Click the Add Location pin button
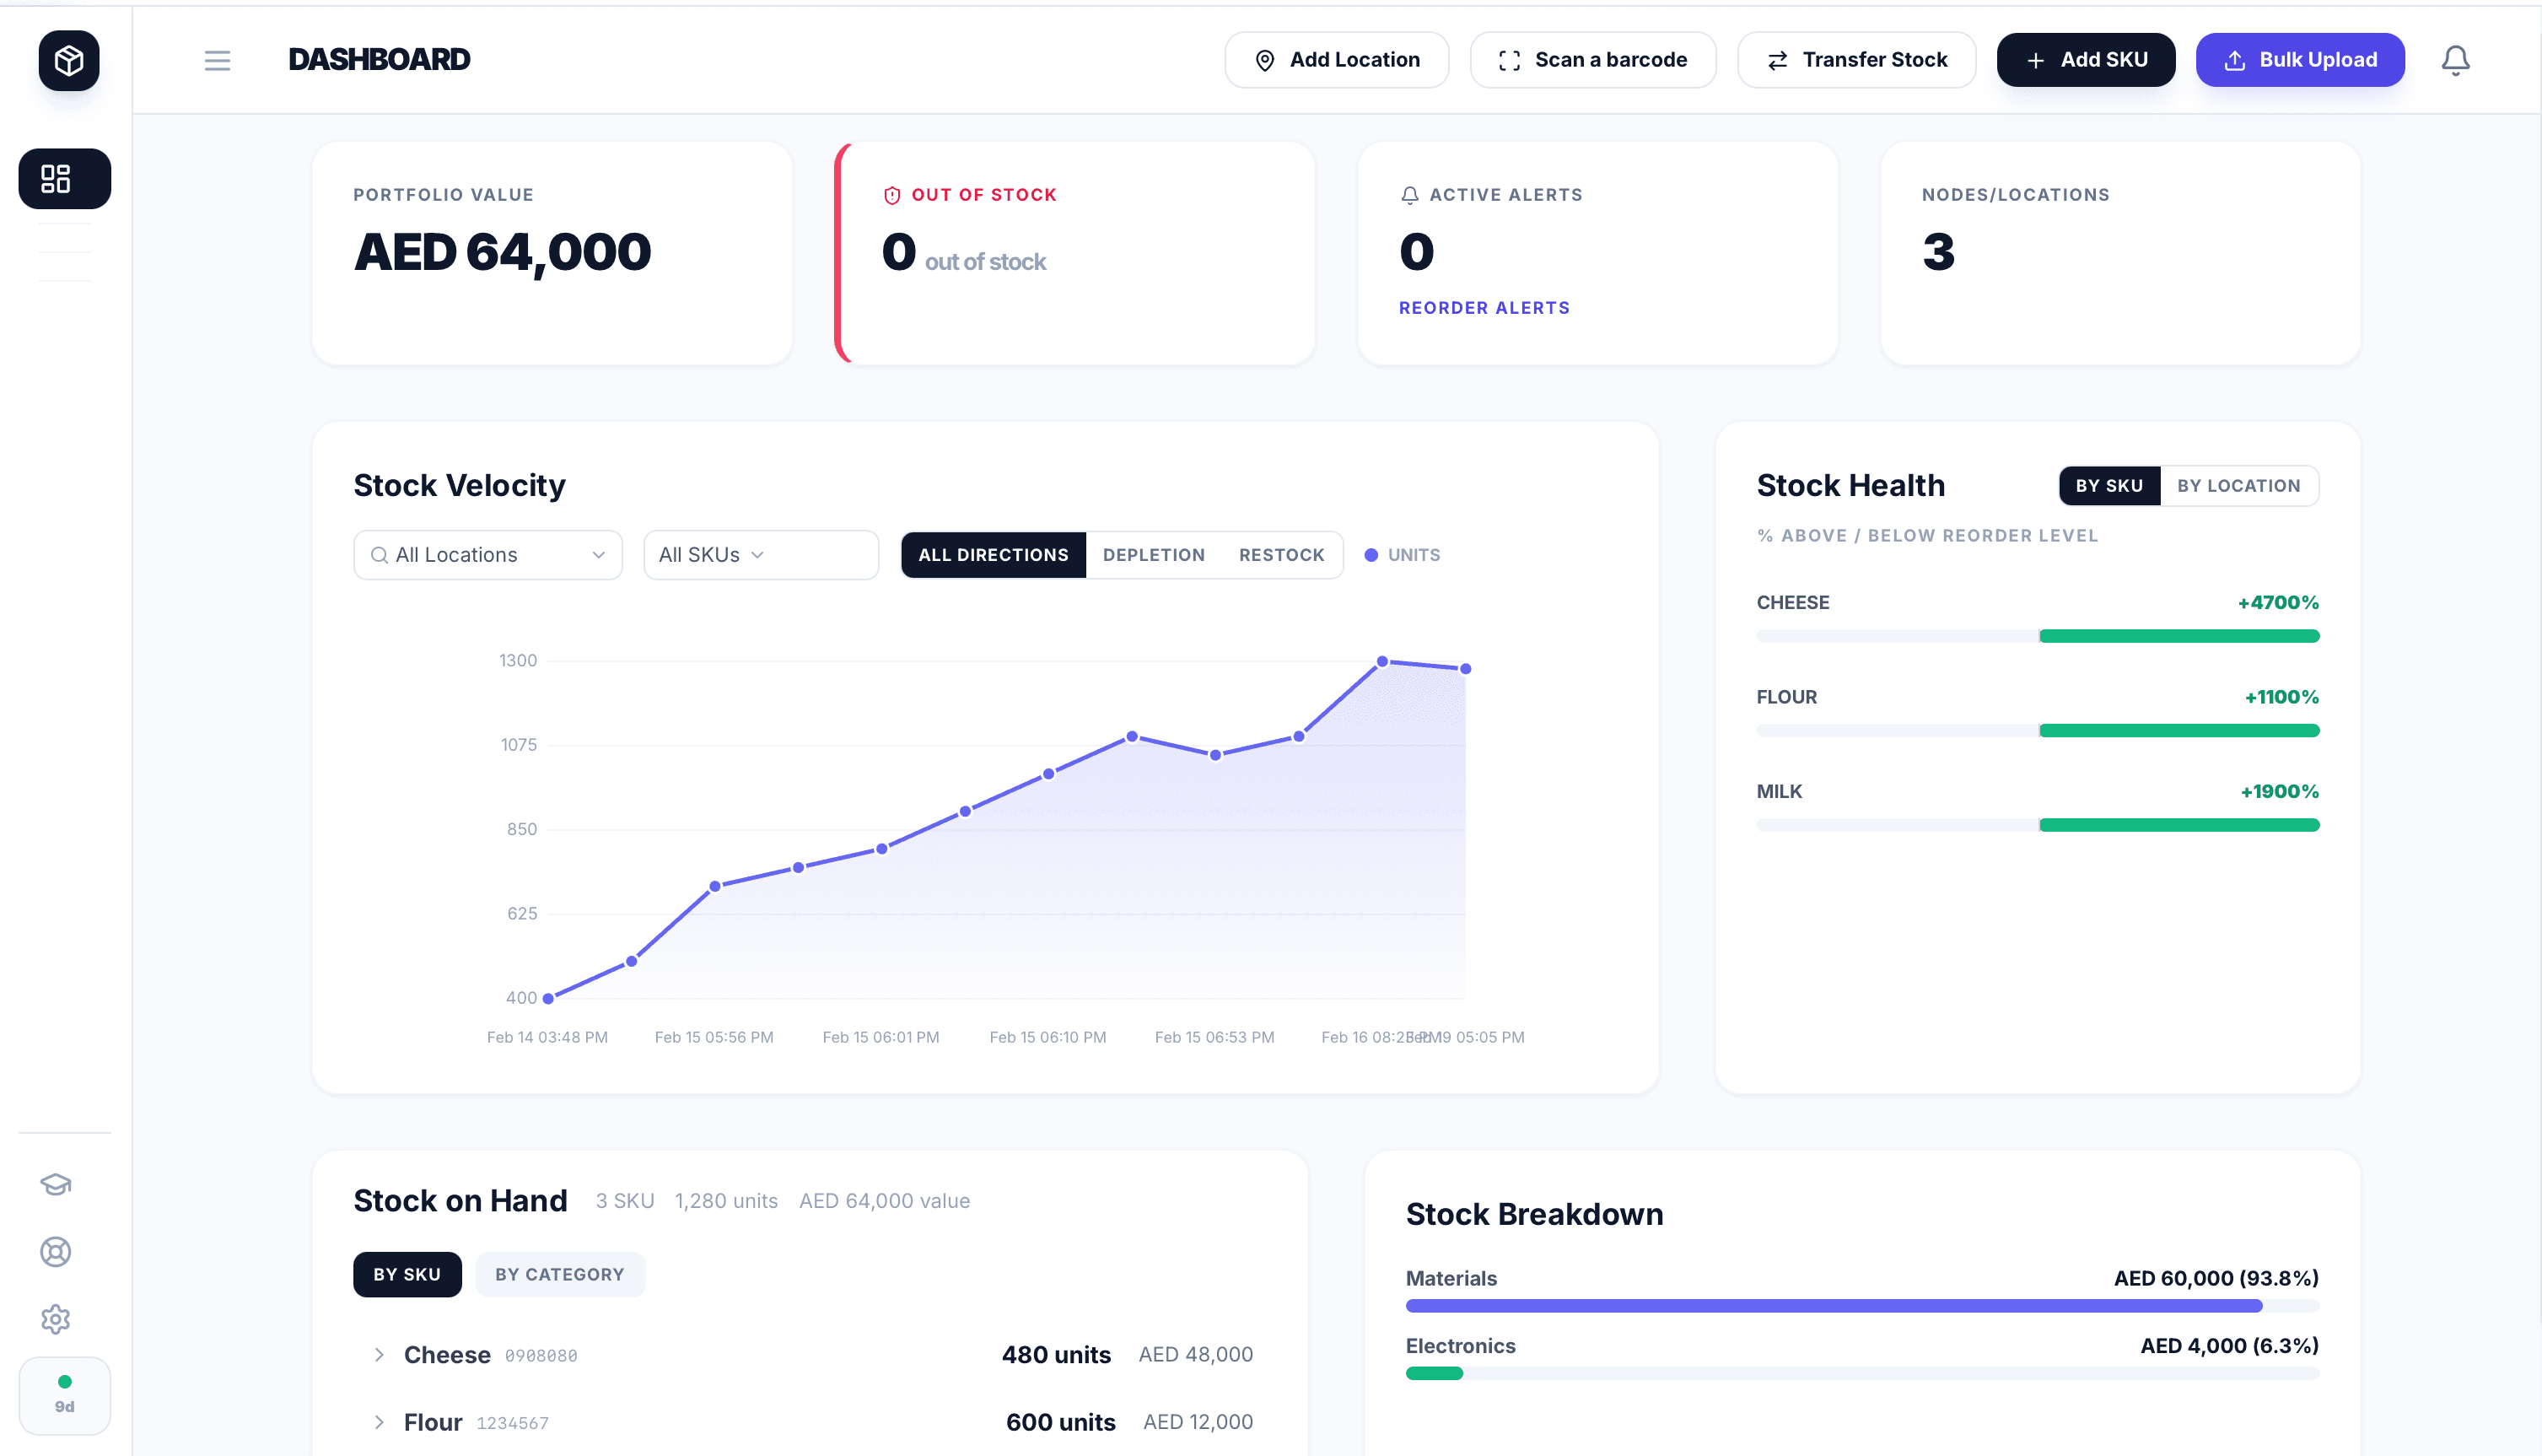 coord(1263,60)
